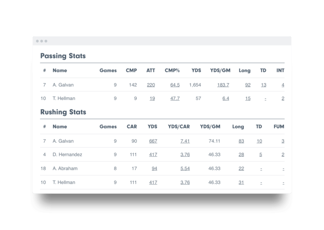Select A. Galvan's 10 rushing touchdowns link
The height and width of the screenshot is (230, 324).
259,141
